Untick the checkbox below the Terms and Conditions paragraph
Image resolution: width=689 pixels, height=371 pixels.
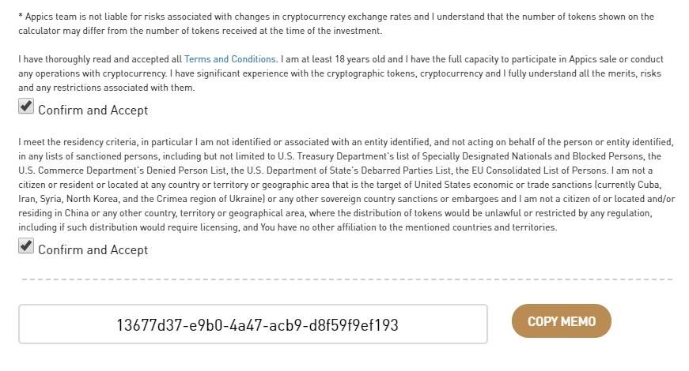[x=26, y=107]
